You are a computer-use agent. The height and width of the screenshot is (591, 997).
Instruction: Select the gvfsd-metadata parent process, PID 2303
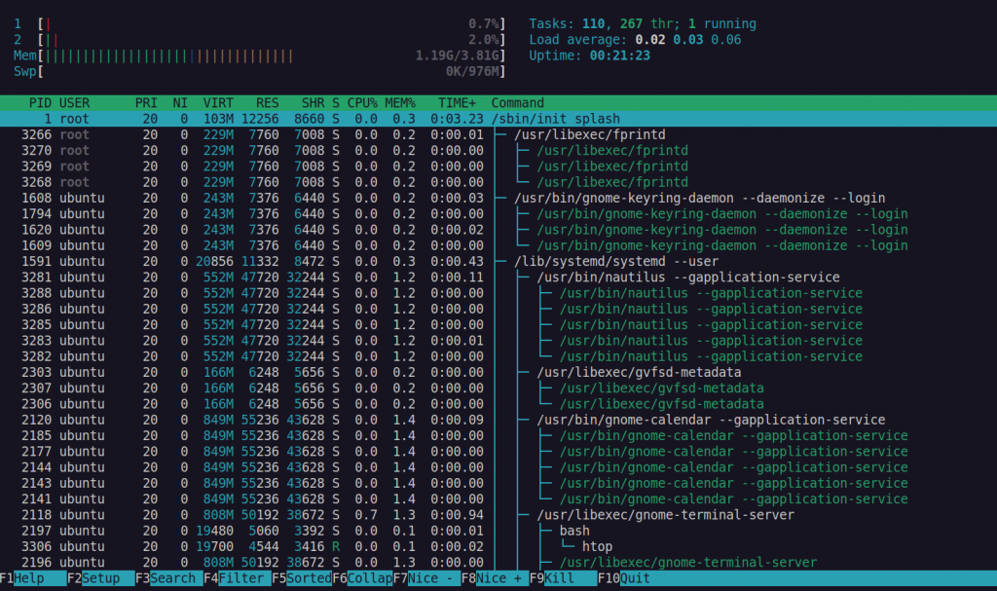[x=498, y=373]
